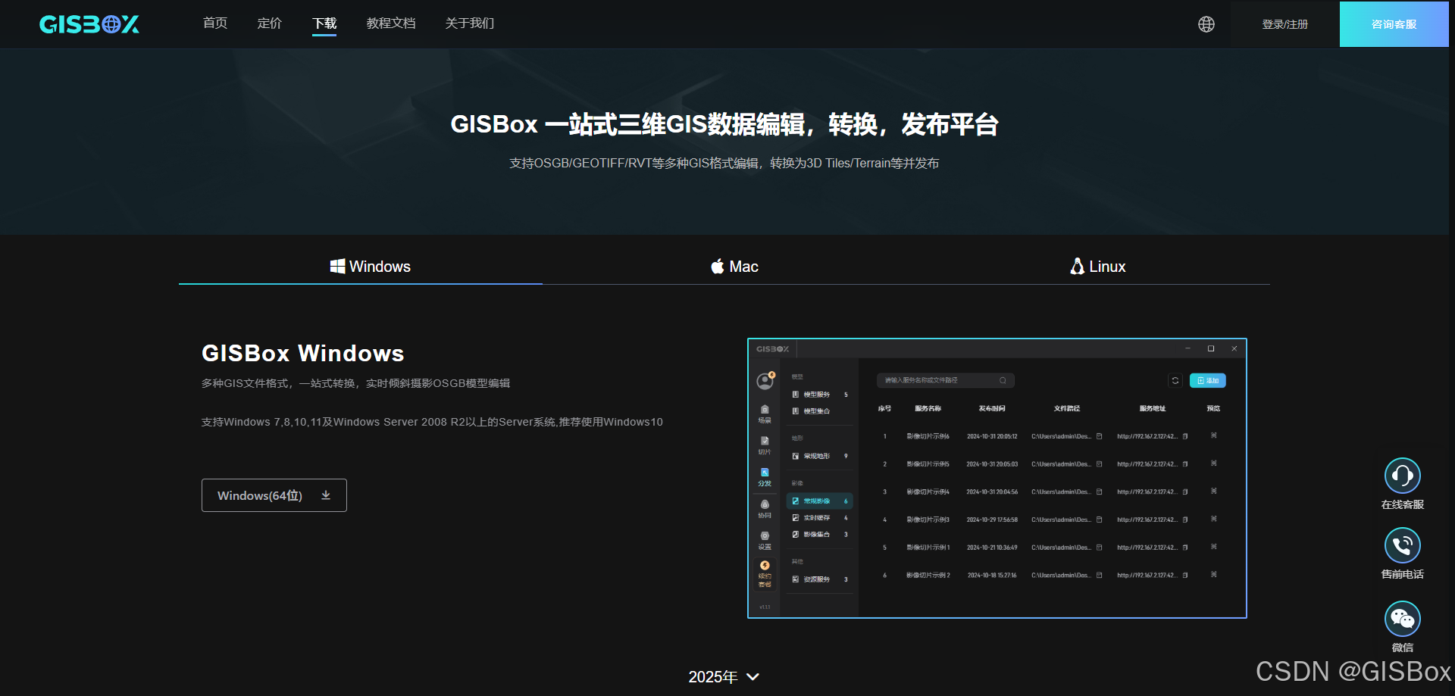Click the globe language icon

[x=1206, y=24]
